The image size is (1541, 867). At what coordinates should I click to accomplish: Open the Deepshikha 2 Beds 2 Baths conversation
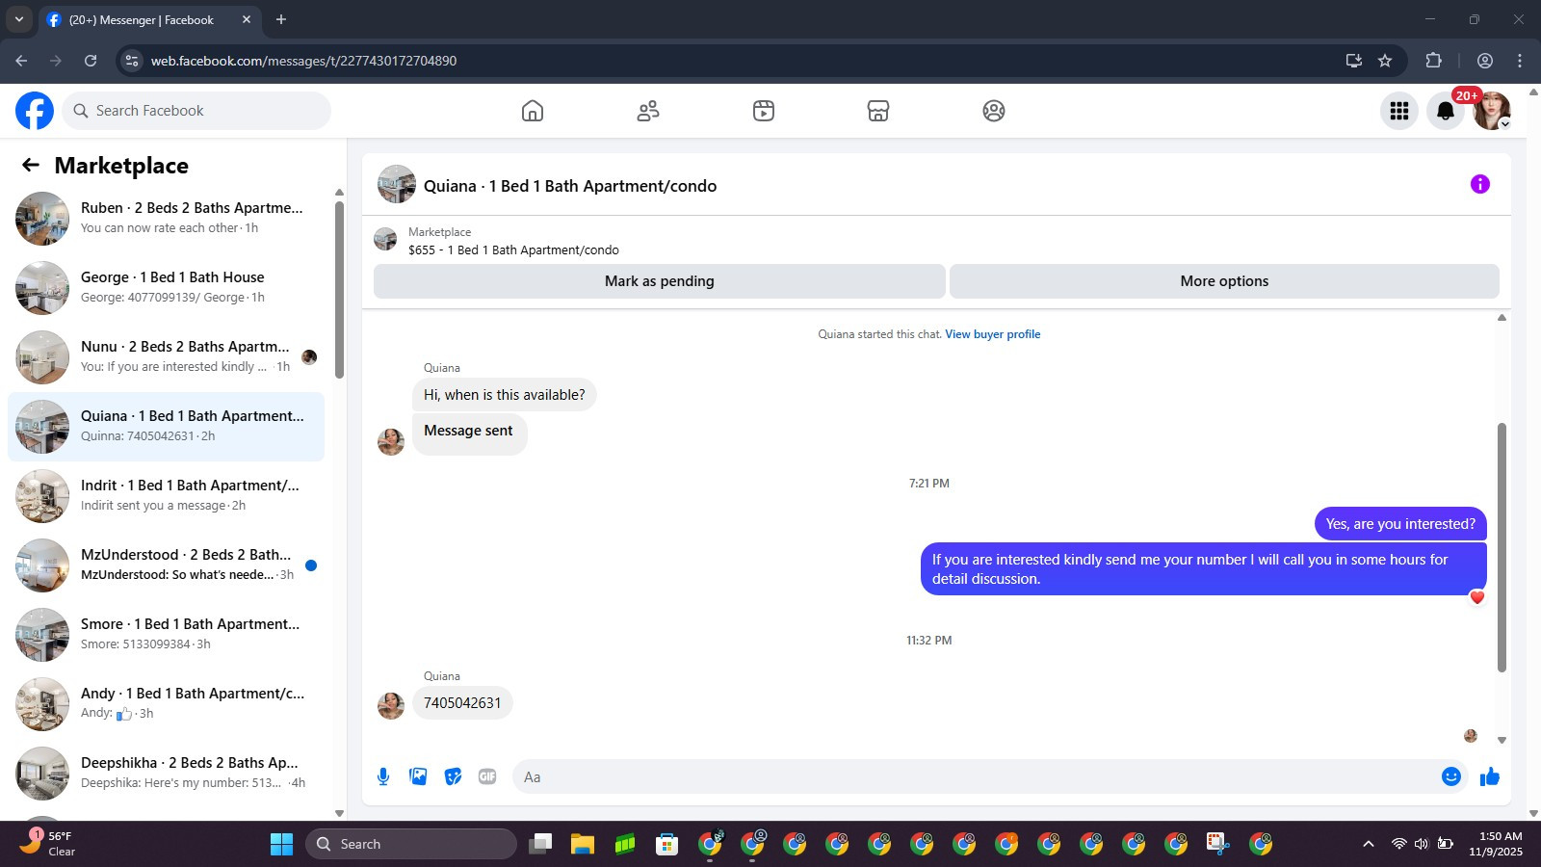[166, 774]
